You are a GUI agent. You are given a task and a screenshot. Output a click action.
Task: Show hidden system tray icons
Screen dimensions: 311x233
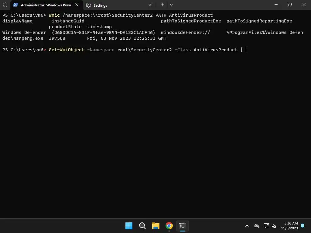247,226
